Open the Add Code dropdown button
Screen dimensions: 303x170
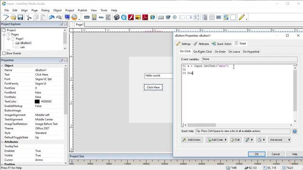[216, 140]
